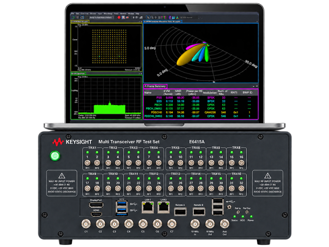The image size is (329, 247).
Task: Click the Restart measurement toolbar icon
Action: [82, 17]
